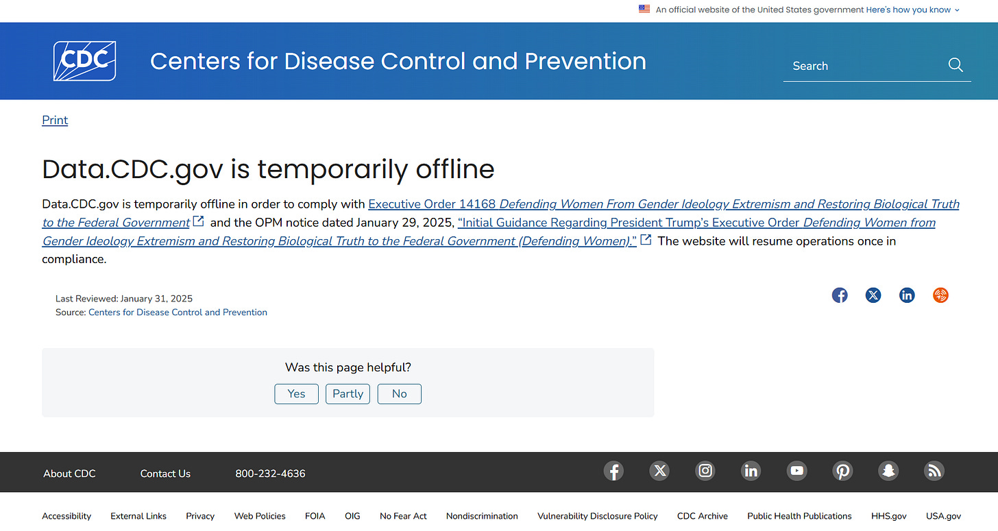The width and height of the screenshot is (998, 531).
Task: Open CDC Snapchat from footer icon
Action: (888, 471)
